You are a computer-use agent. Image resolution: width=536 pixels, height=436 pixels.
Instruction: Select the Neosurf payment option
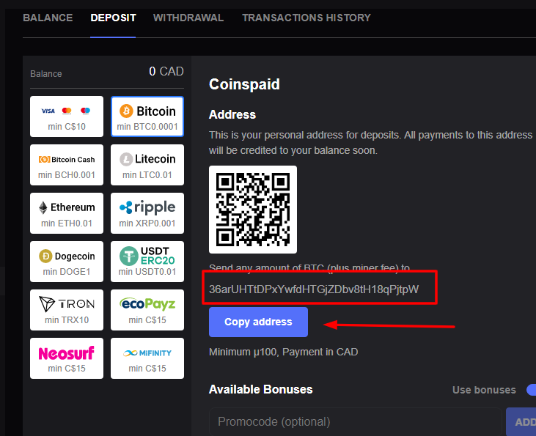coord(67,358)
